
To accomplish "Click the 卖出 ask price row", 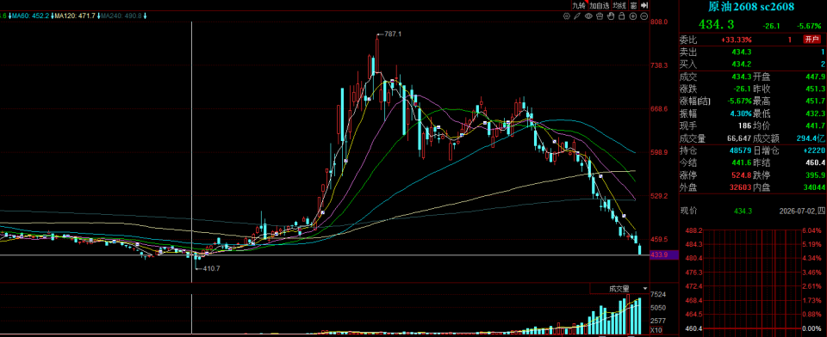I will click(x=753, y=52).
